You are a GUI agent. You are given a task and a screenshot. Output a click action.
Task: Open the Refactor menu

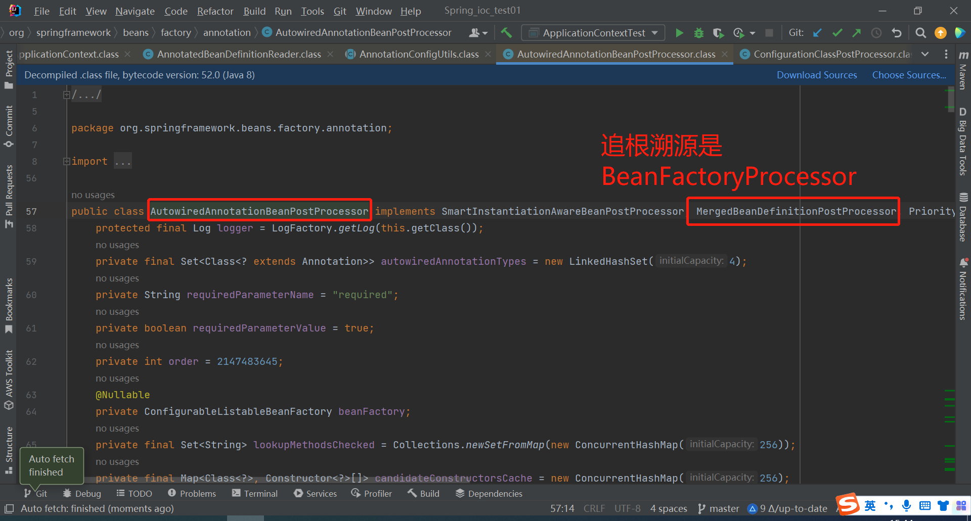pyautogui.click(x=215, y=11)
